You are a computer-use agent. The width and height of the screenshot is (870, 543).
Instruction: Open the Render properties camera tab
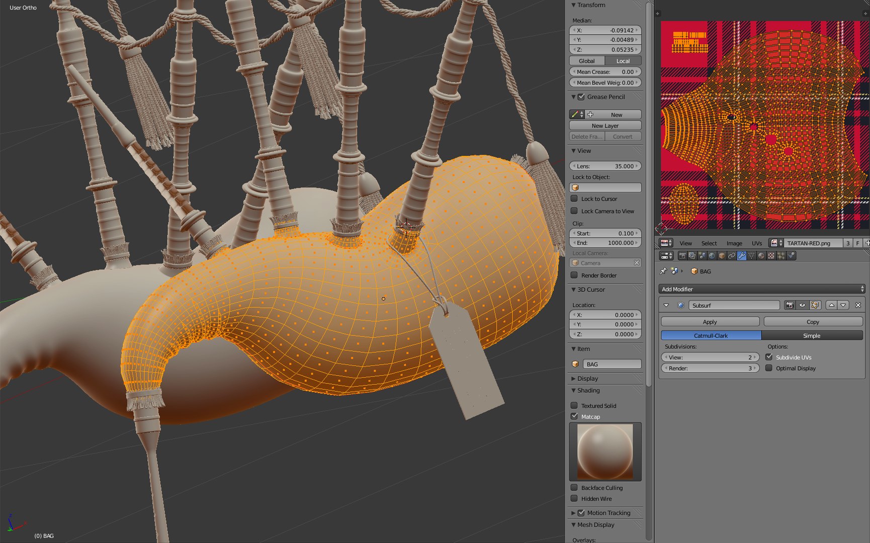tap(682, 256)
